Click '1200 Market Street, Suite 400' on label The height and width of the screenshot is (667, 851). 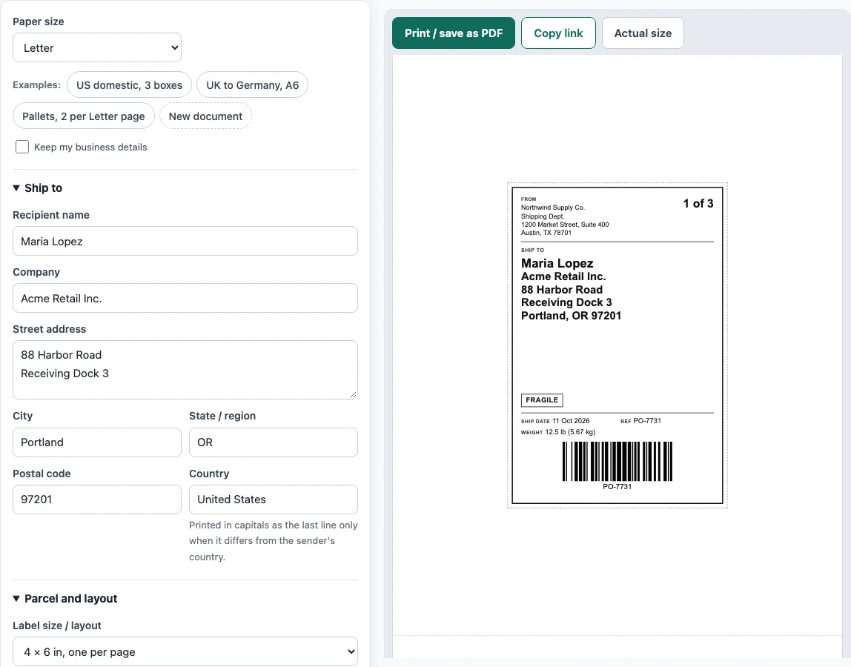pos(565,224)
